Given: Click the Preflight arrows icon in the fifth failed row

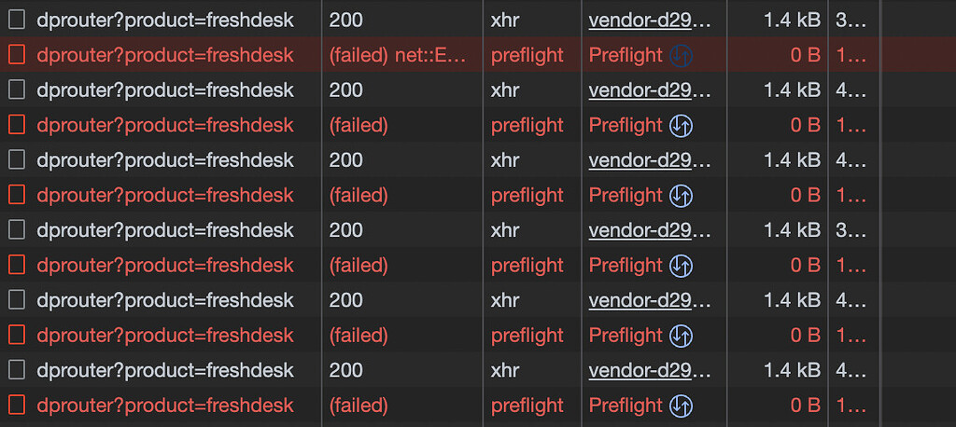Looking at the screenshot, I should point(681,336).
